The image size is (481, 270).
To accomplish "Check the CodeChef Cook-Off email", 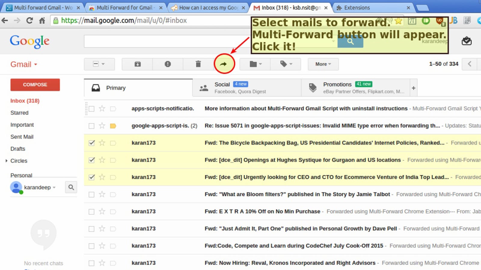I will pyautogui.click(x=91, y=246).
